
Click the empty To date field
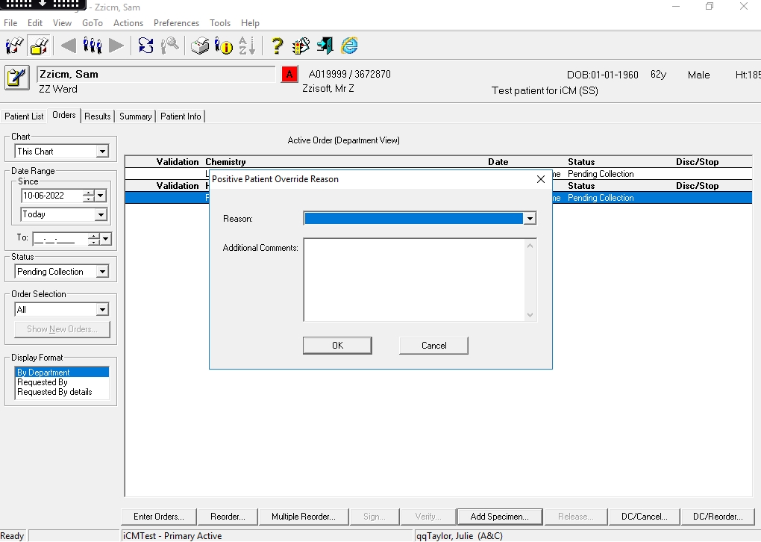(60, 239)
